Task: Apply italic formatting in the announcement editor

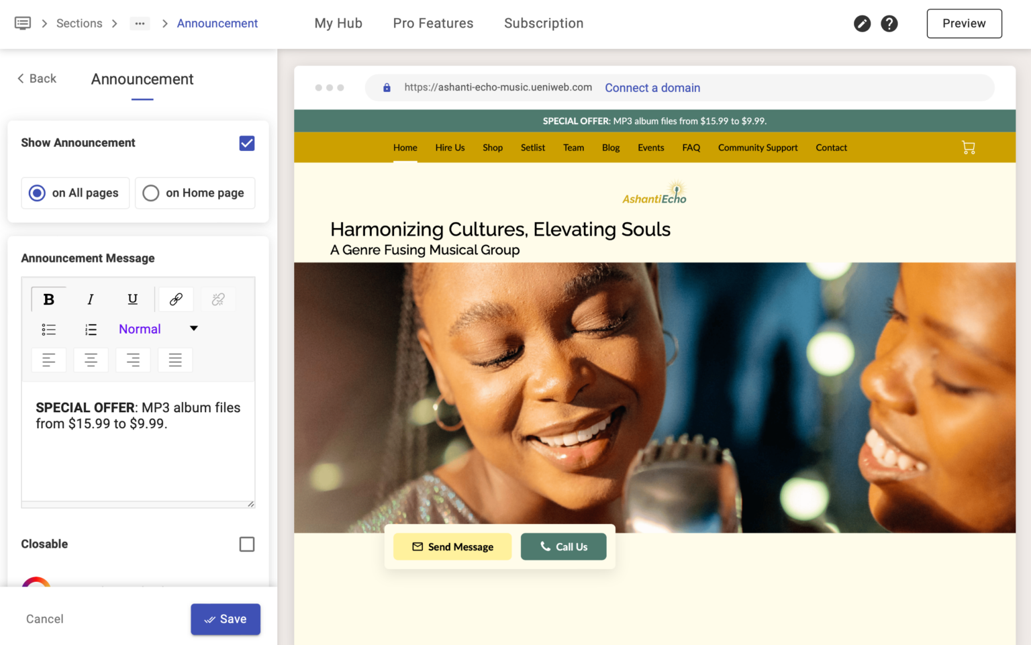Action: [x=91, y=299]
